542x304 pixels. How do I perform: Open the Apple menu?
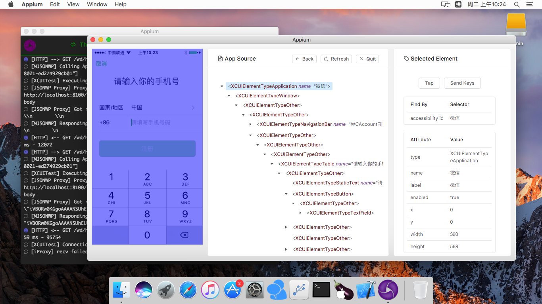(x=11, y=4)
